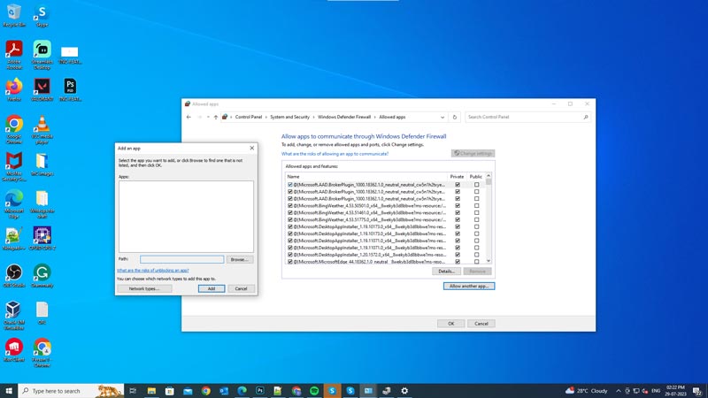Click the allowed apps list scrollbar thumb

[489, 182]
